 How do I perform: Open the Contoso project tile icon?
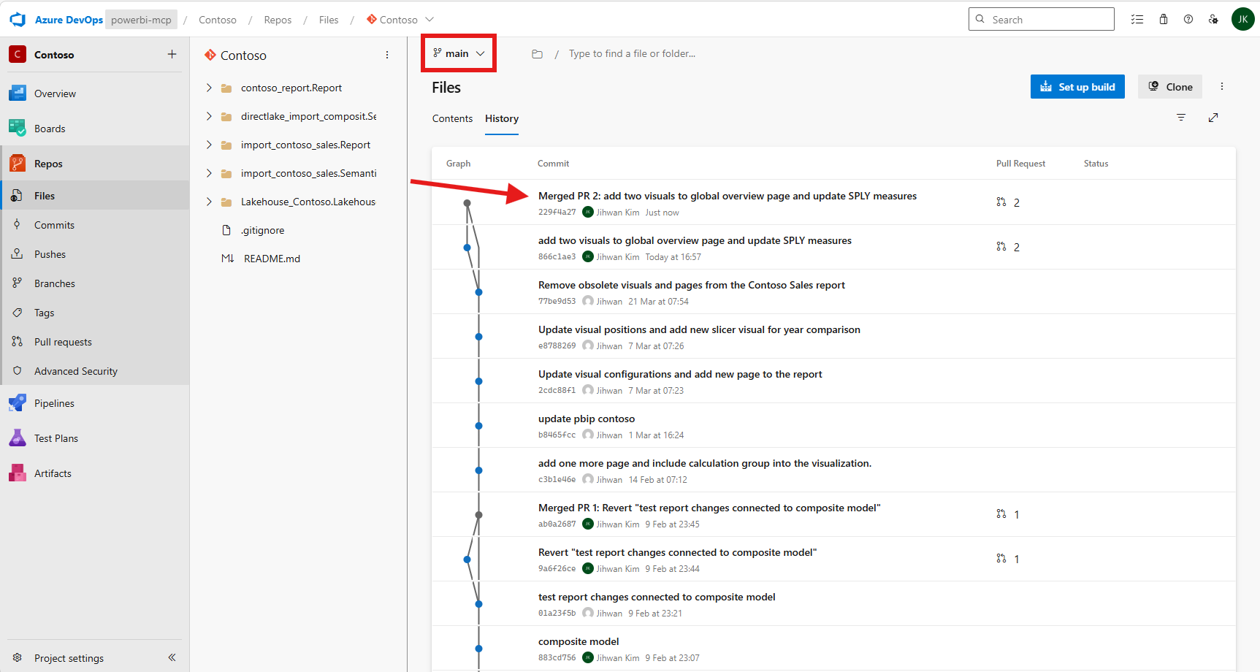[18, 54]
